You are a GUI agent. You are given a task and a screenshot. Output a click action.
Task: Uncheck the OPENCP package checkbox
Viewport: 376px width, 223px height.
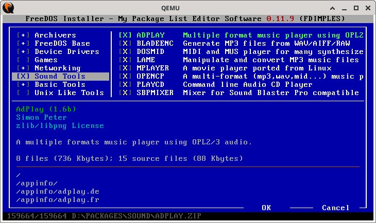pyautogui.click(x=125, y=76)
